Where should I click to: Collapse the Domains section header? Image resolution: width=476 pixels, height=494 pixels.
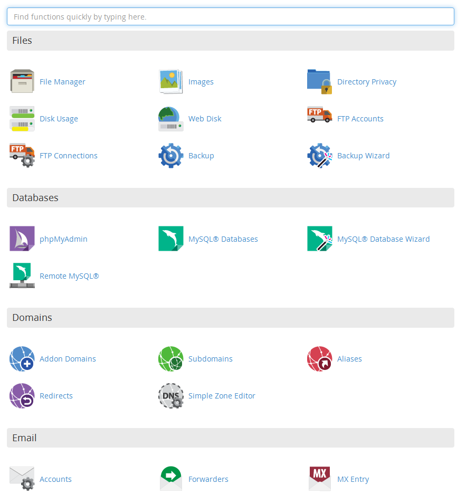click(x=230, y=318)
